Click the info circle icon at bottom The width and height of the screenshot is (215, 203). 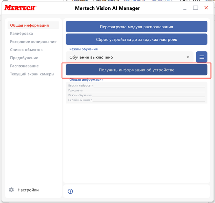[x=70, y=191]
